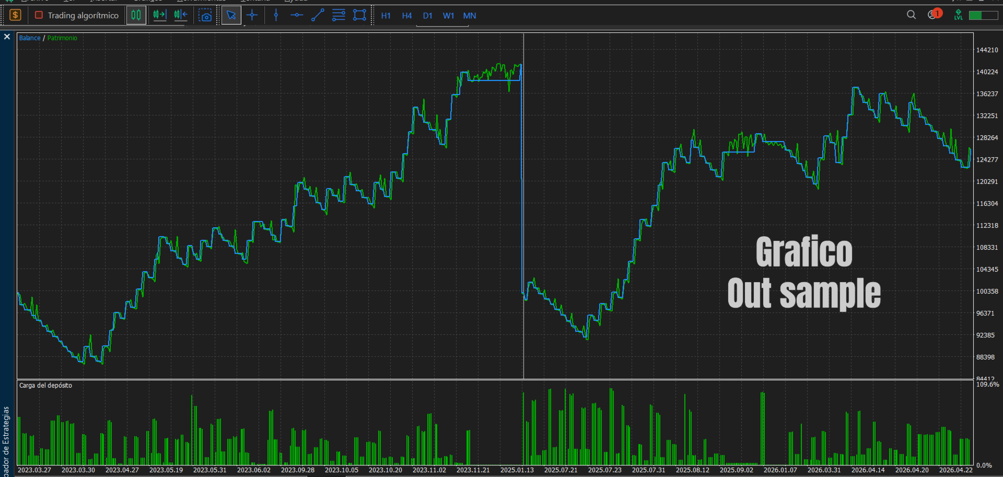Open the search magnifier icon

911,15
